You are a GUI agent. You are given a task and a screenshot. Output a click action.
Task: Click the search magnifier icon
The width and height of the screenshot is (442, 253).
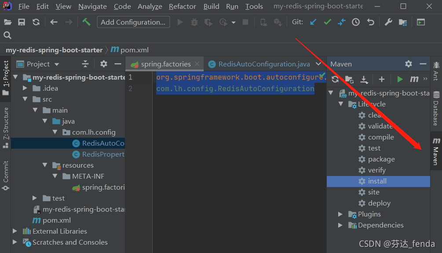7,35
